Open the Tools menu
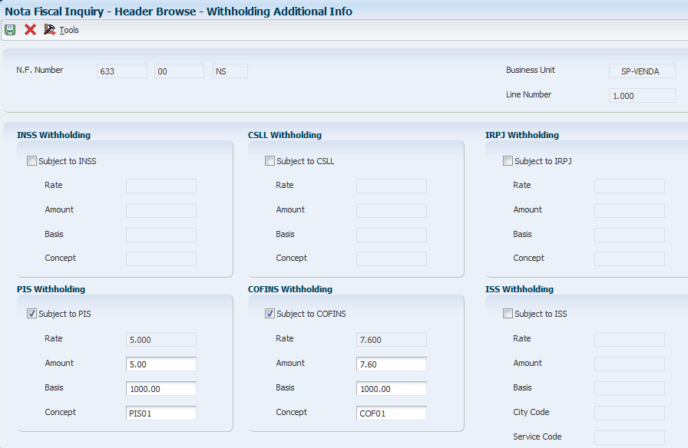This screenshot has width=688, height=448. [69, 30]
